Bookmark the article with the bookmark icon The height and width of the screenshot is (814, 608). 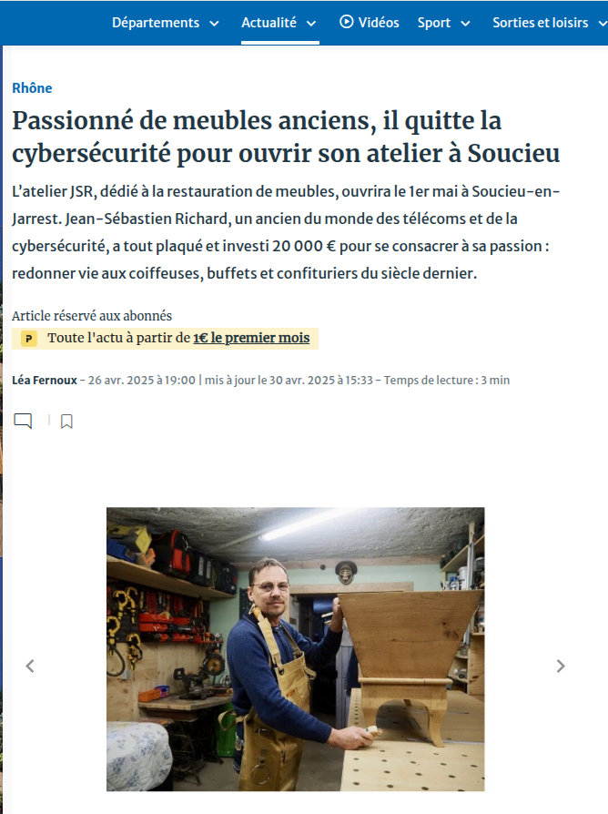[66, 421]
